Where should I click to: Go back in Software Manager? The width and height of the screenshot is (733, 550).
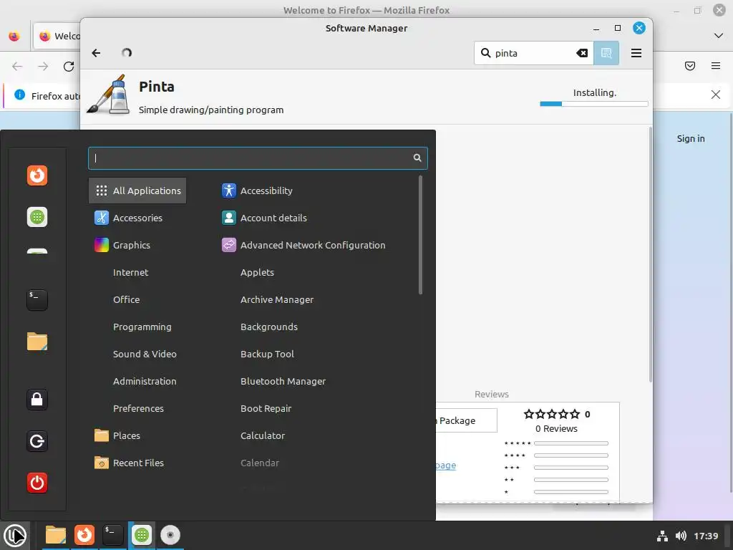(x=97, y=53)
